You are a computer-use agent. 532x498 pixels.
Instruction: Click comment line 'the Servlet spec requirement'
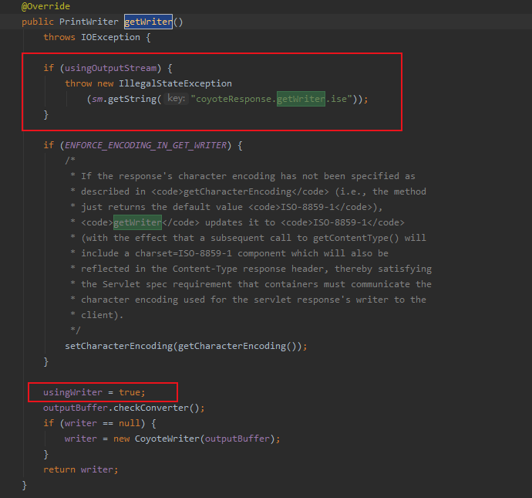click(251, 284)
